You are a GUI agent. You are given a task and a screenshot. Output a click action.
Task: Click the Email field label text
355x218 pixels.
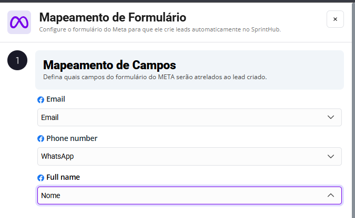click(x=56, y=99)
